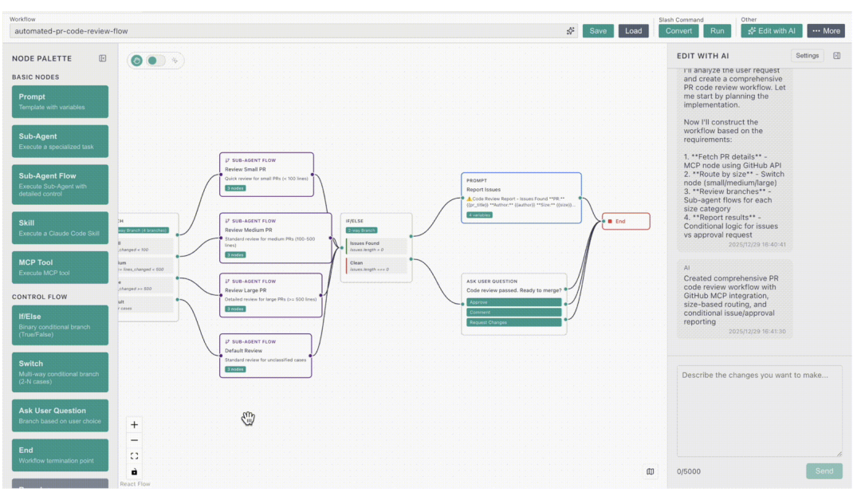
Task: Zoom in on the canvas
Action: [134, 425]
